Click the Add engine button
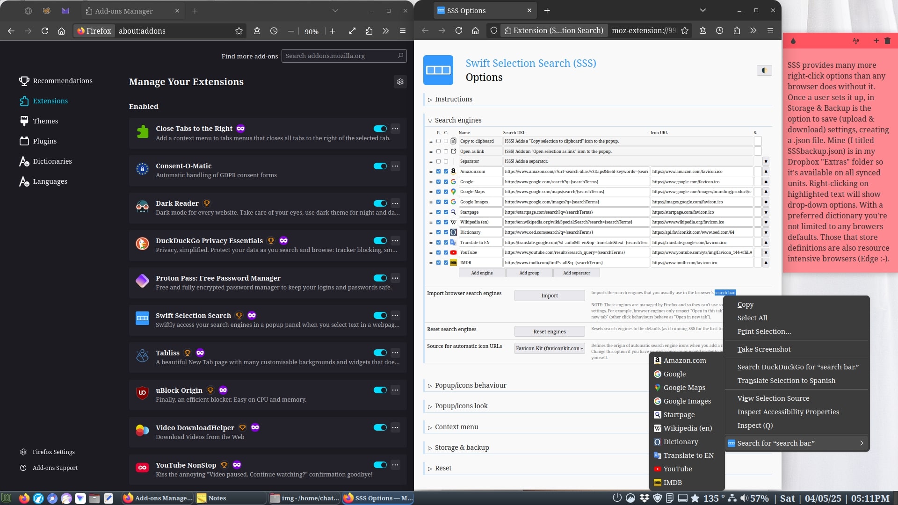 pos(482,273)
